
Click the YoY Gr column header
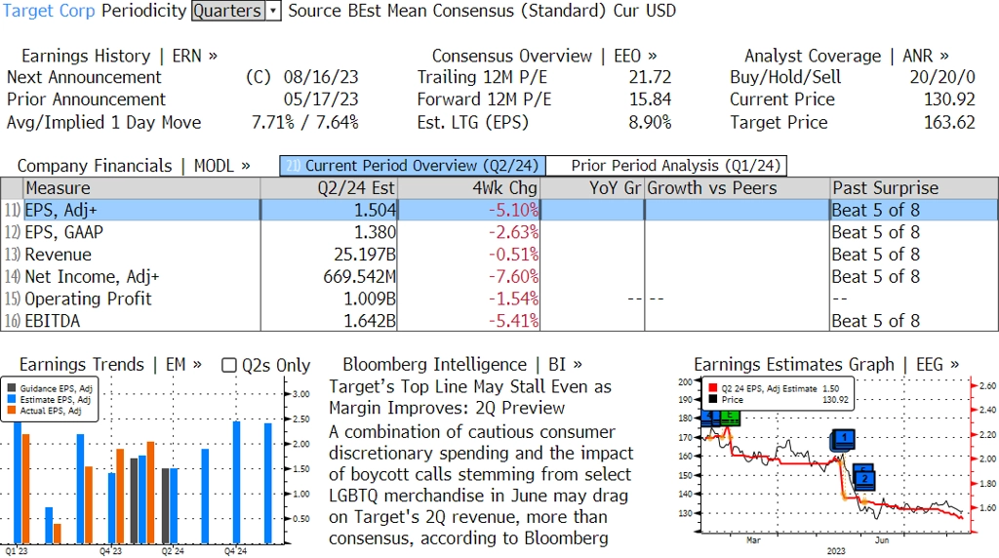(592, 188)
